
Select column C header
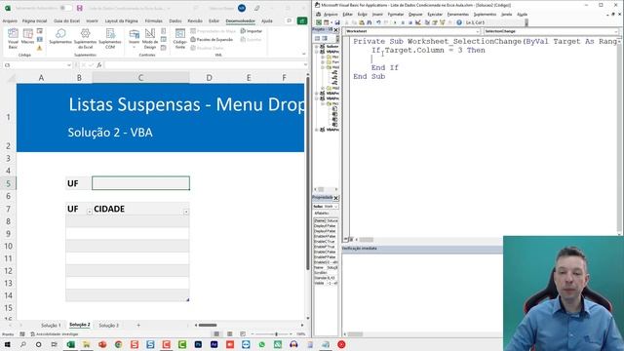coord(140,78)
